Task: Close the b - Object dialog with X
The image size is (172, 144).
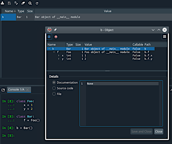Action: [x=165, y=30]
